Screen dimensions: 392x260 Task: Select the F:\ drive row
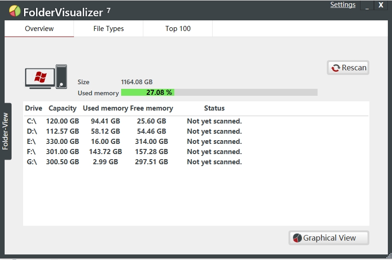[196, 152]
